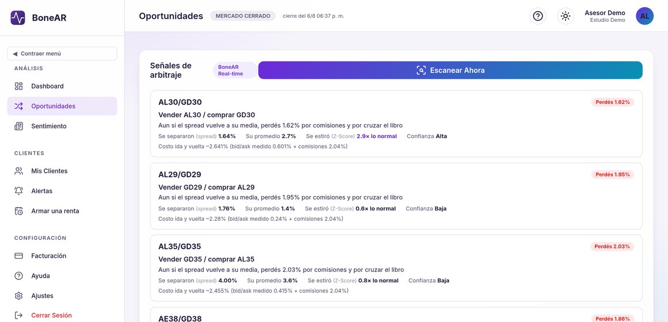Click 'Su promedio 3.6%' value

[x=272, y=281]
